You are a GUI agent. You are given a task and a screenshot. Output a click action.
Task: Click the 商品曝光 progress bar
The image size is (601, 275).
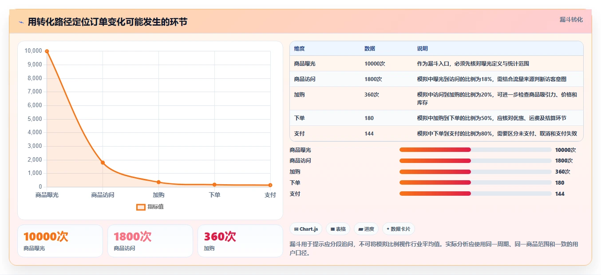[475, 150]
